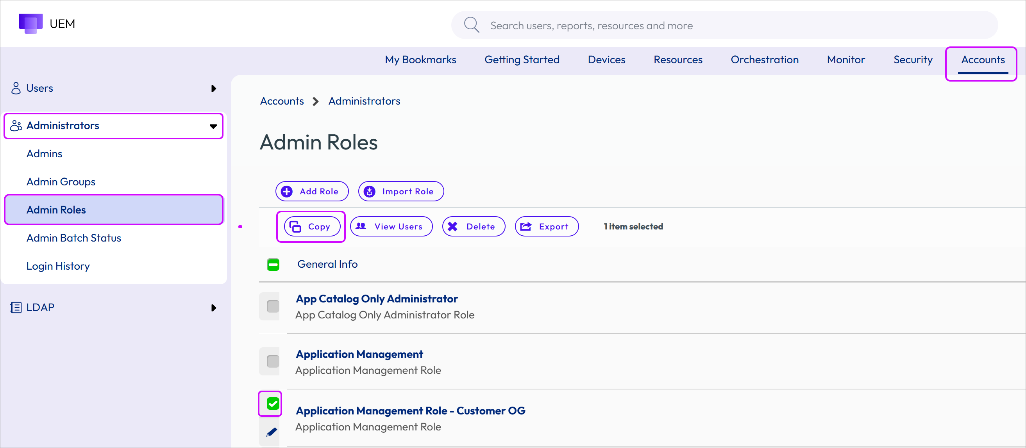Expand the Users sidebar arrow

tap(213, 88)
